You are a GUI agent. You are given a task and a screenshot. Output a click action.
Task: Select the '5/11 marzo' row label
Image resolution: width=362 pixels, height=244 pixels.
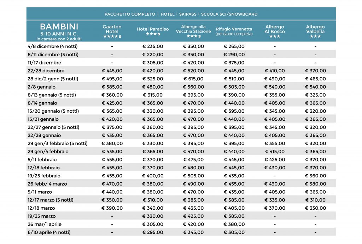pyautogui.click(x=40, y=192)
